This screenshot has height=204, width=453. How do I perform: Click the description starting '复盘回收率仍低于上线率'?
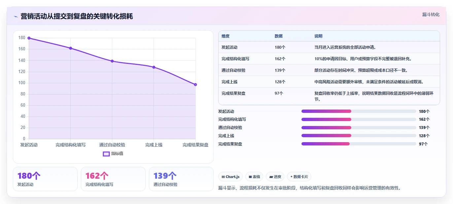[374, 96]
